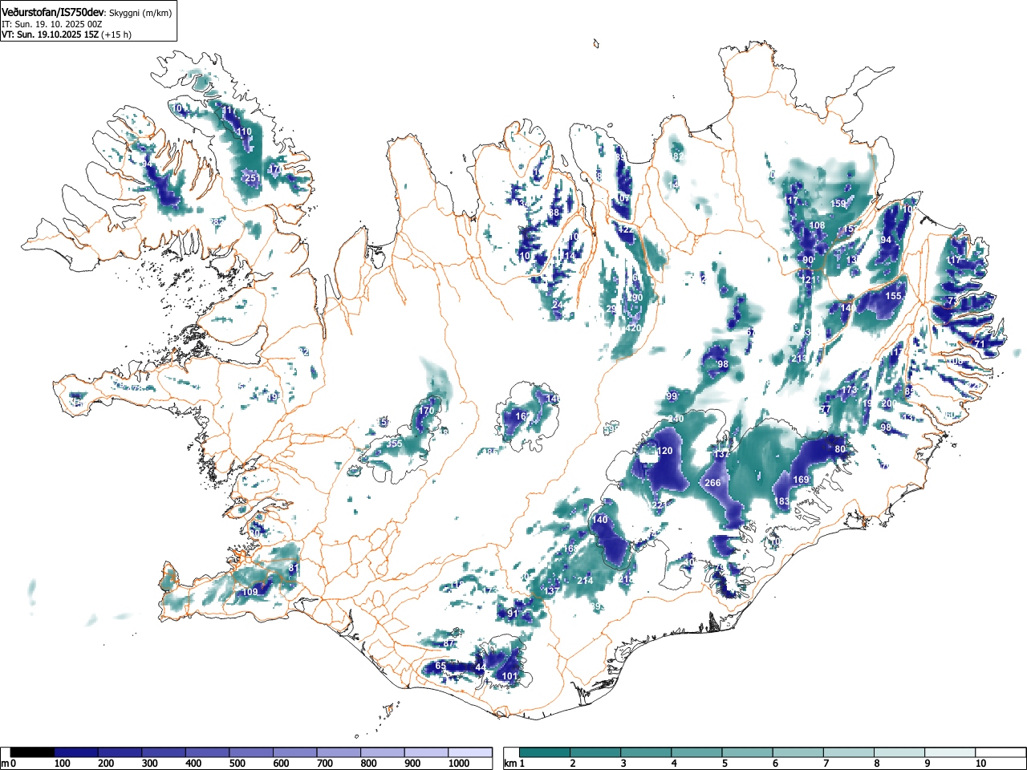Click the visibility value 266 on the map

[x=712, y=483]
